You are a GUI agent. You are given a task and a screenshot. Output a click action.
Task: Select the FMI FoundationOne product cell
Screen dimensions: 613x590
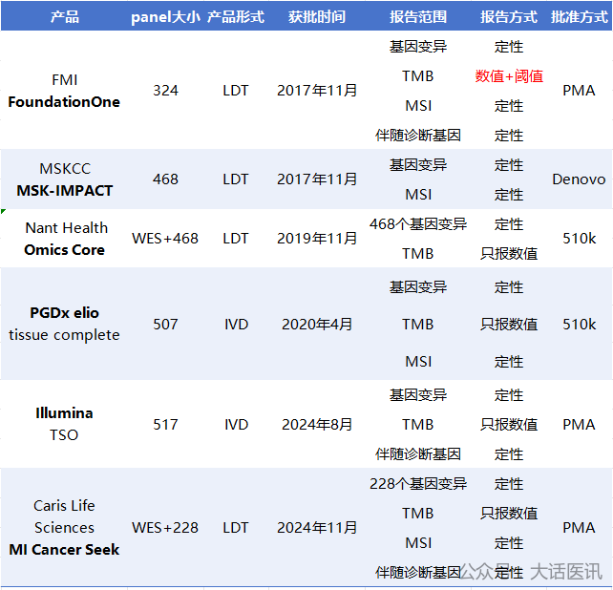coord(65,91)
